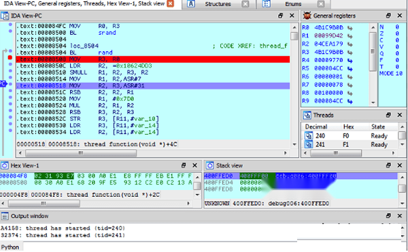Click scroll up arrow in IDA View-PC
Screen dimensions: 408x252
294,27
